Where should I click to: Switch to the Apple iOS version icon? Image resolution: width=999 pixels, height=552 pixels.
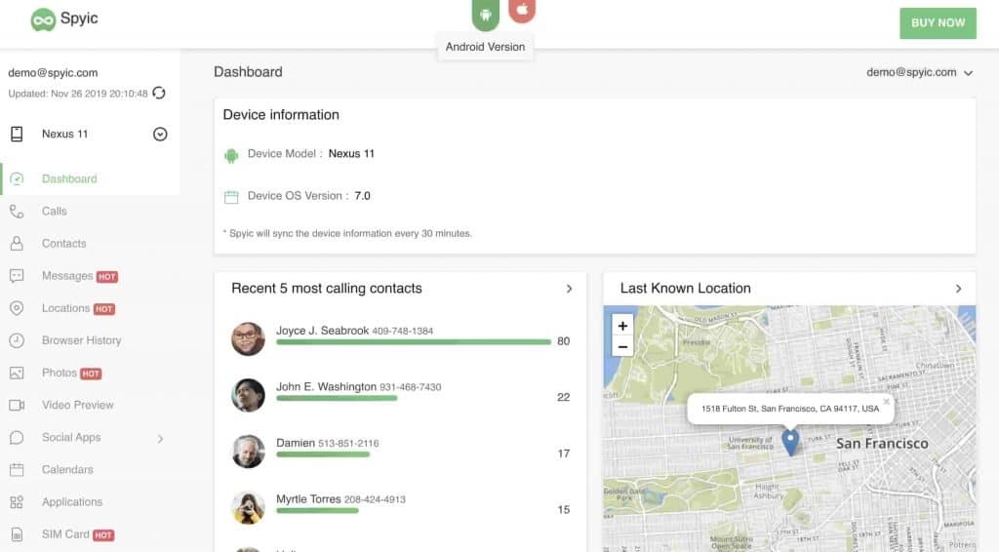[522, 11]
